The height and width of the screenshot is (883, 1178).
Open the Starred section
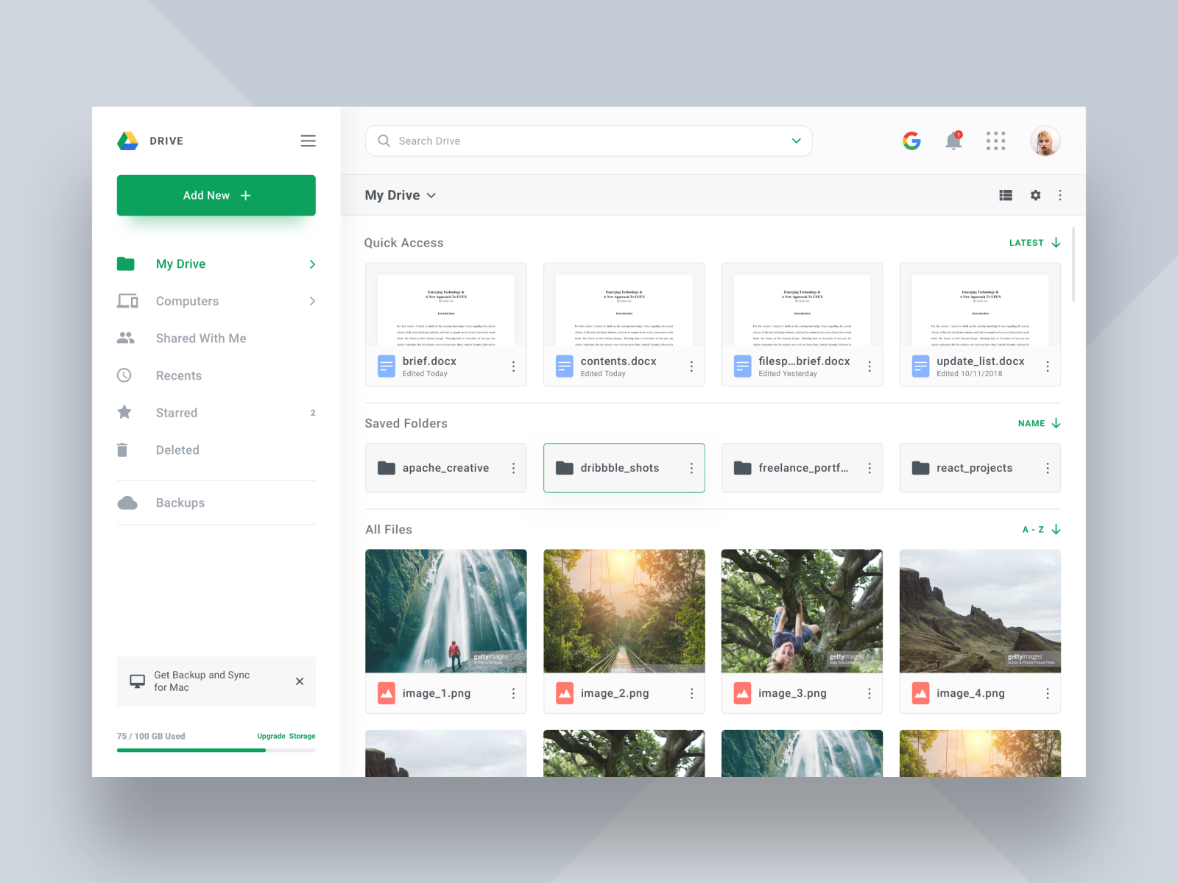(176, 413)
